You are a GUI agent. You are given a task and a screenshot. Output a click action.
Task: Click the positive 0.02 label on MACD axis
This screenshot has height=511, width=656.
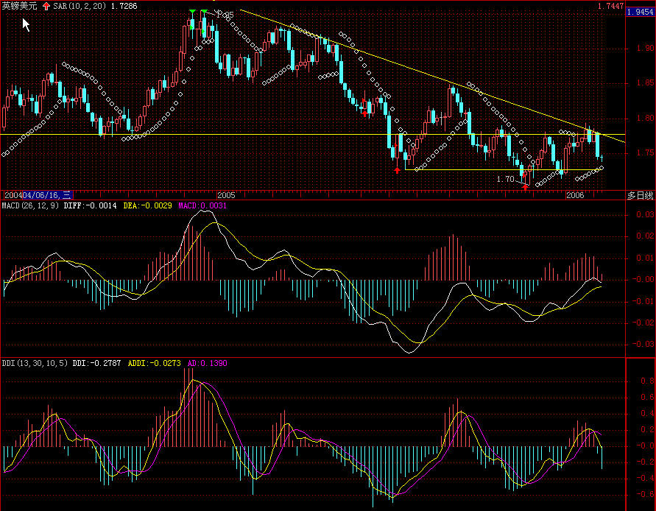[645, 236]
